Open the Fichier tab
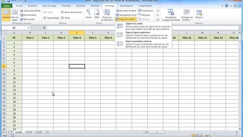The width and height of the screenshot is (243, 137). [7, 6]
